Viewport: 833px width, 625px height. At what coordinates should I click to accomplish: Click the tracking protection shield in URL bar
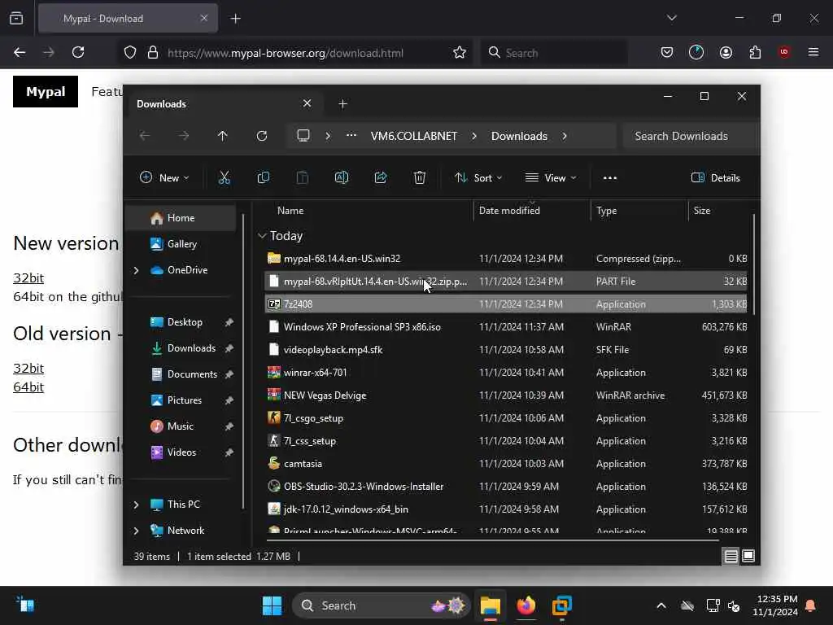pyautogui.click(x=130, y=52)
